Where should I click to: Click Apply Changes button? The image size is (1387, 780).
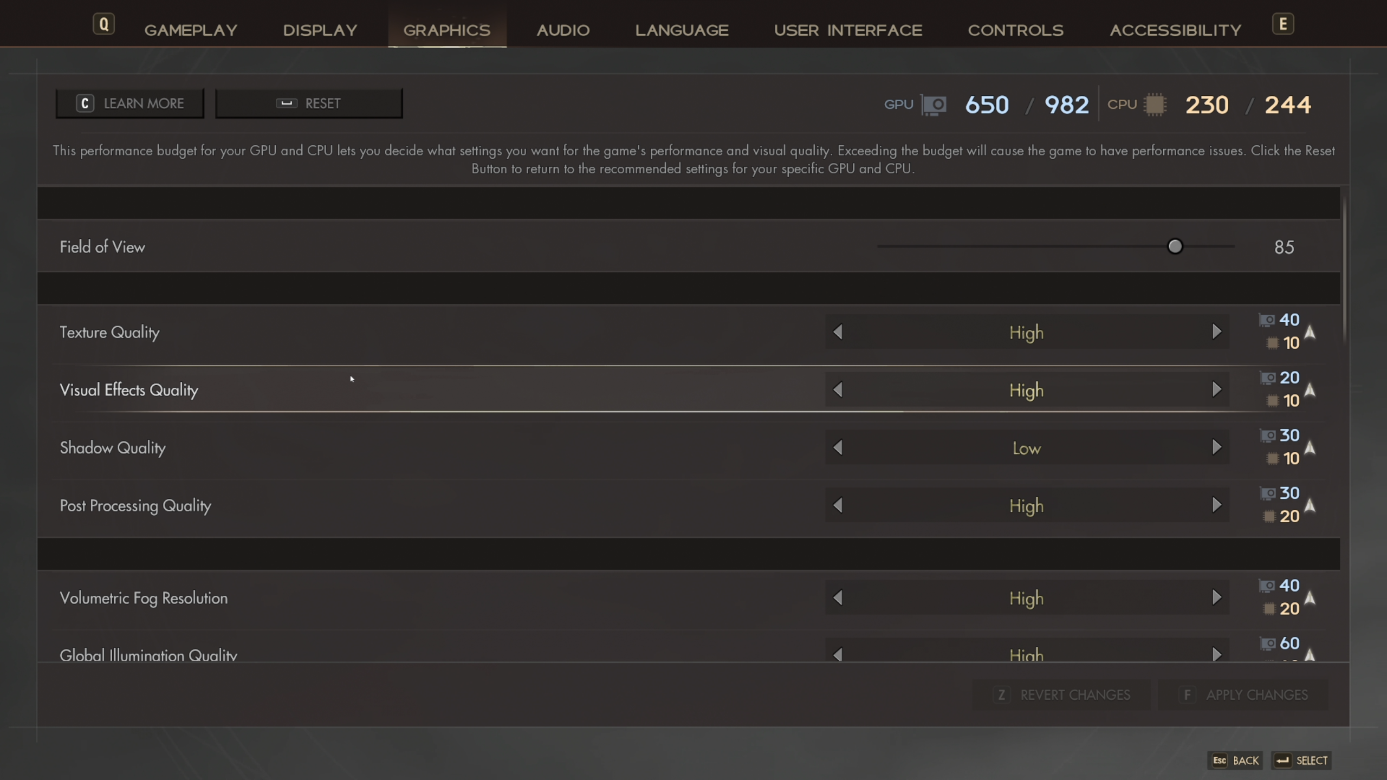click(x=1243, y=695)
